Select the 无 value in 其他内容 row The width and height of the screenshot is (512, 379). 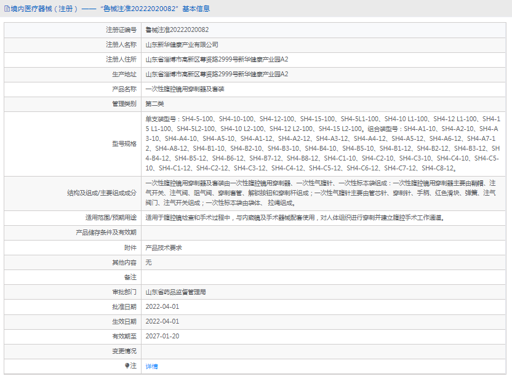tap(148, 263)
